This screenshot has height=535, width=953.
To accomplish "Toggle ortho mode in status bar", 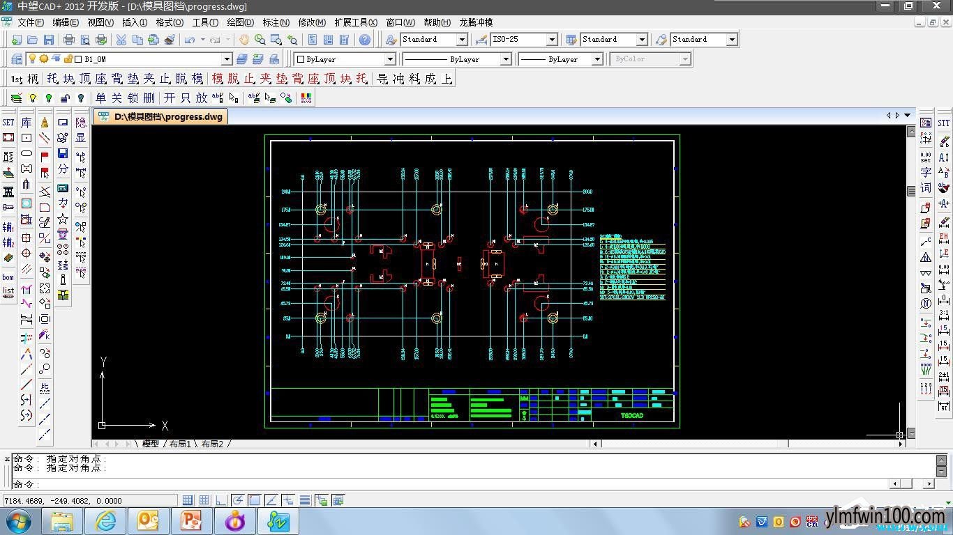I will [221, 500].
